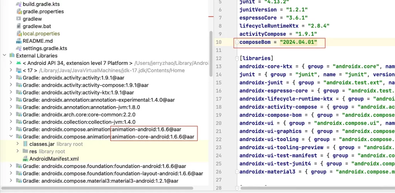Select the README.md markdown file icon
The image size is (395, 193).
[19, 41]
